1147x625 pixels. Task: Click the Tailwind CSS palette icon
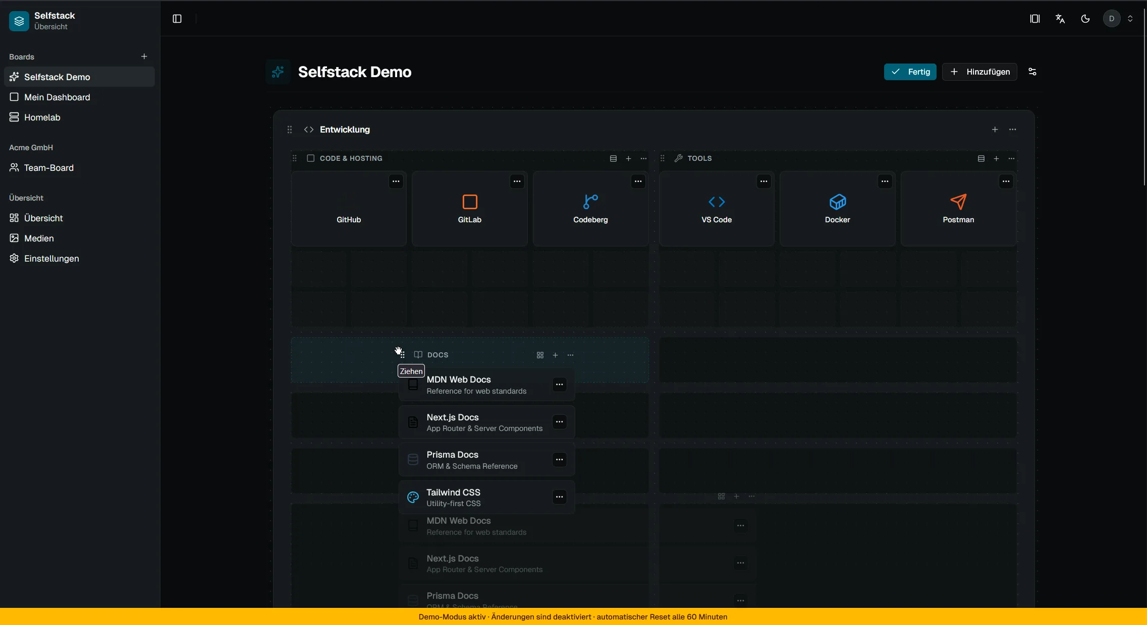pyautogui.click(x=413, y=497)
